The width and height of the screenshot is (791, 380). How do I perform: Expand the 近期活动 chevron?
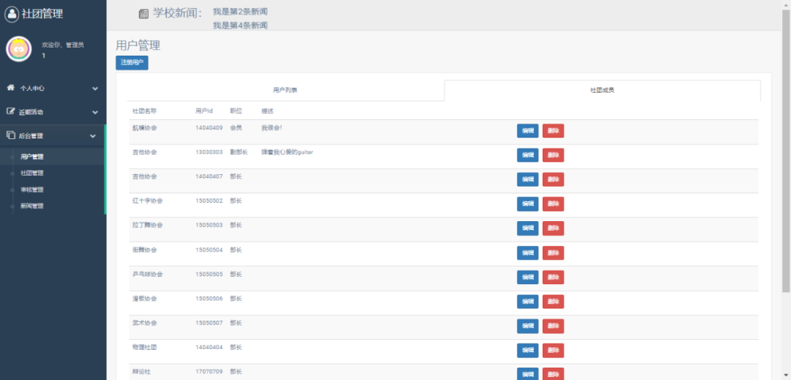pos(94,112)
